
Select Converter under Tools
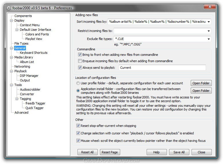tap(27, 94)
